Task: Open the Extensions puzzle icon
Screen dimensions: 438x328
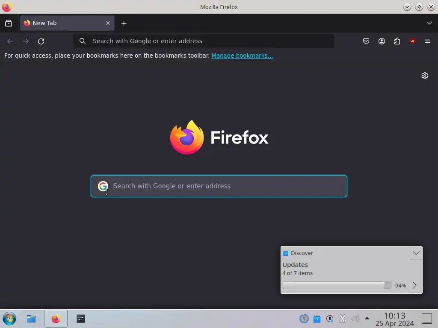Action: point(397,41)
